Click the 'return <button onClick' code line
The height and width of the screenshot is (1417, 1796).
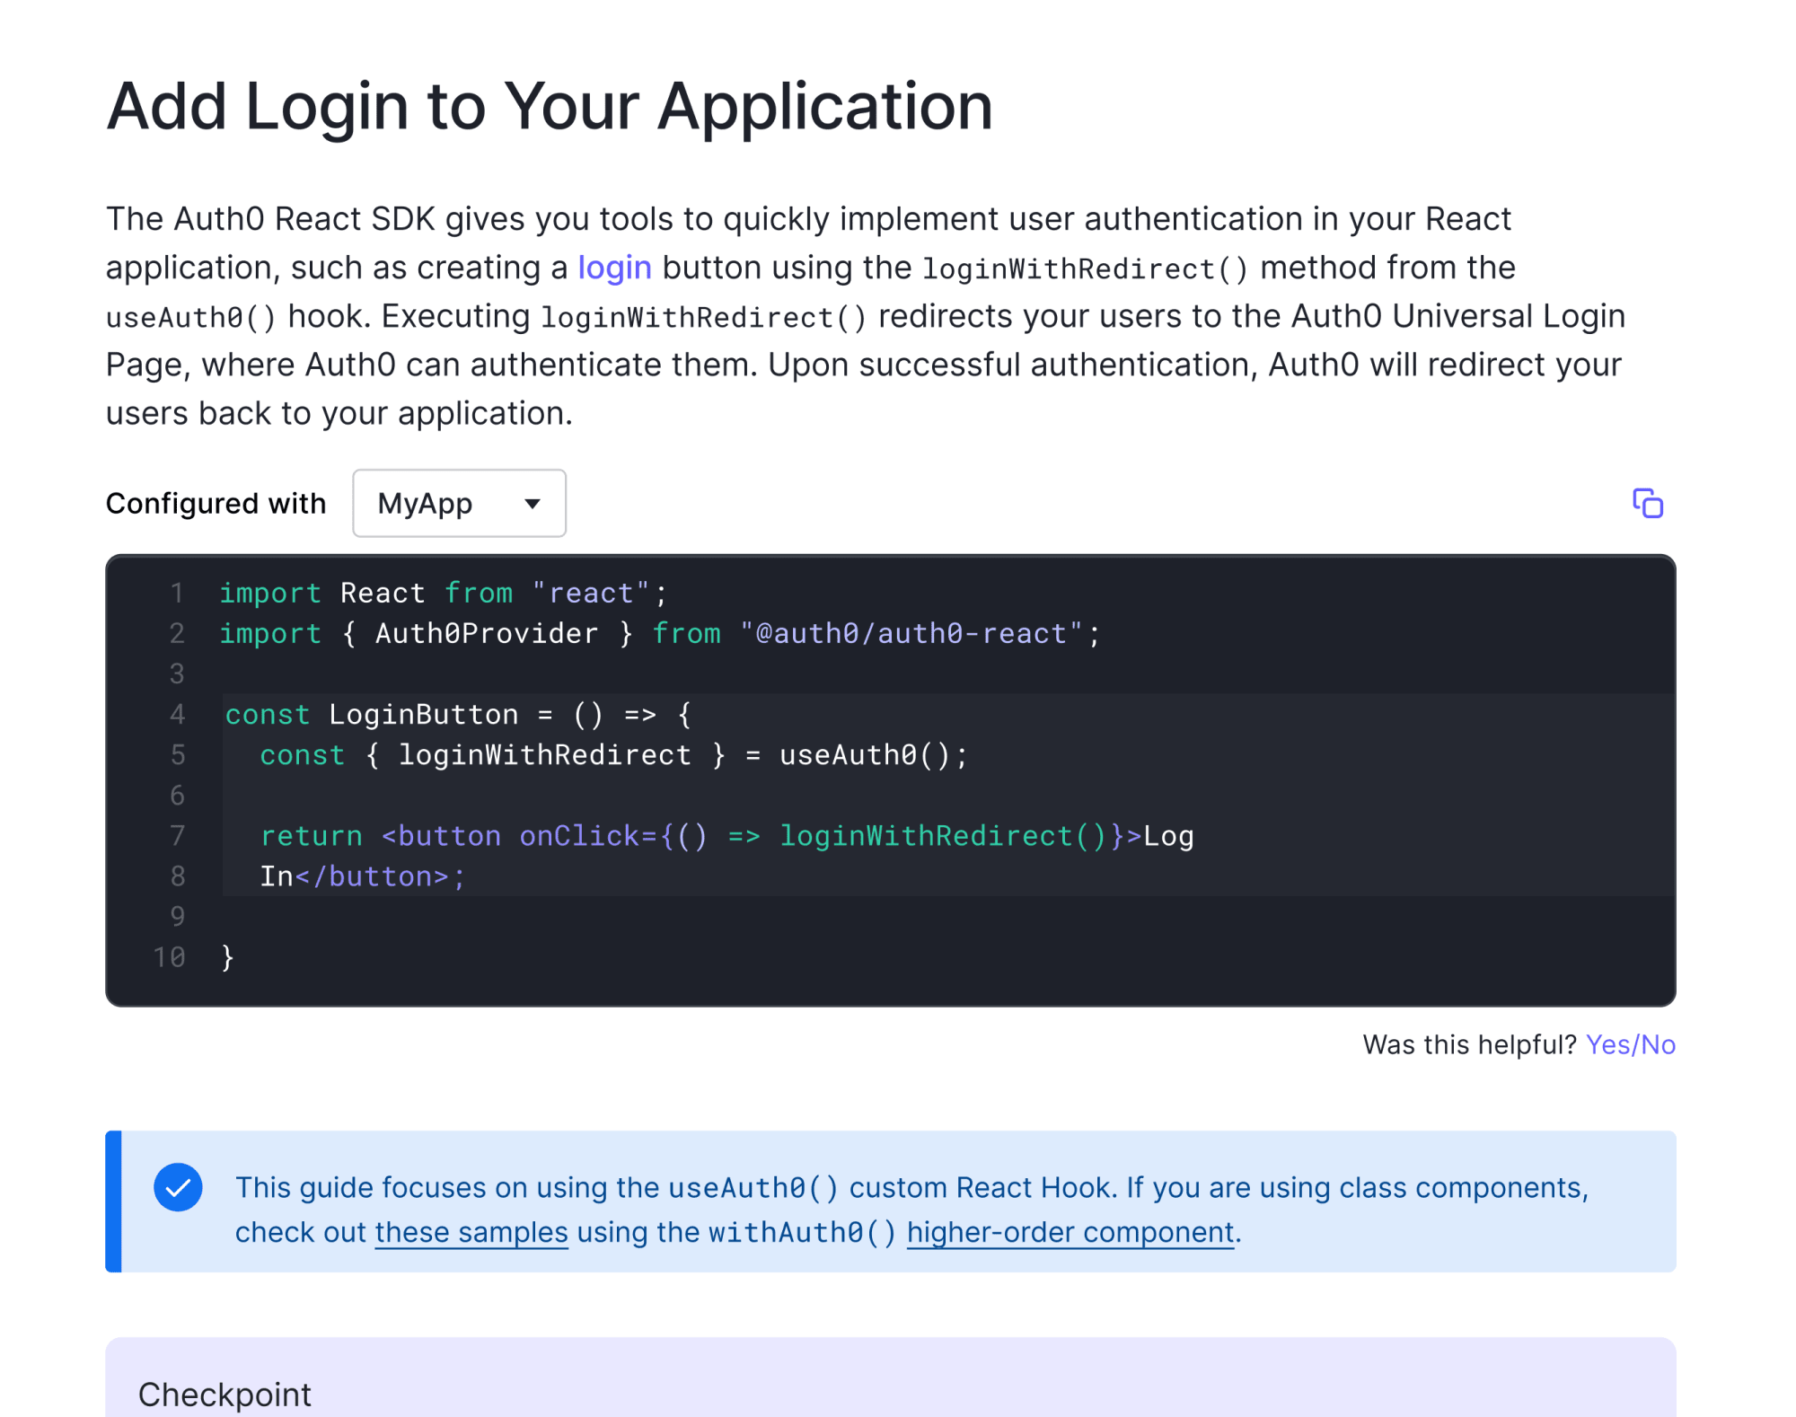(727, 836)
